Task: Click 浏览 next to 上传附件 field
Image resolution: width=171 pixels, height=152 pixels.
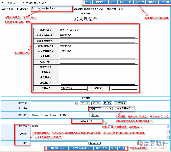Action: click(95, 109)
